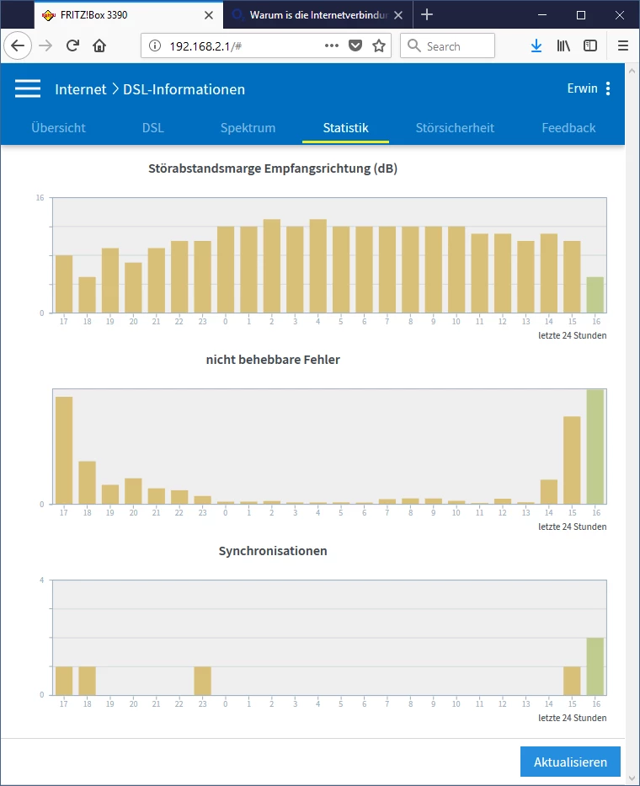This screenshot has width=640, height=786.
Task: Click the browser Search field
Action: tap(447, 46)
